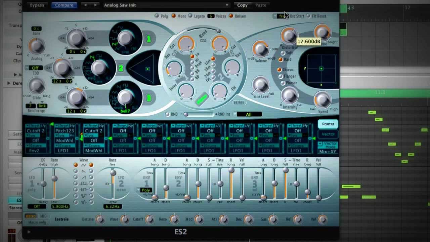The height and width of the screenshot is (242, 430).
Task: Click the filter blend link icon
Action: (x=203, y=41)
